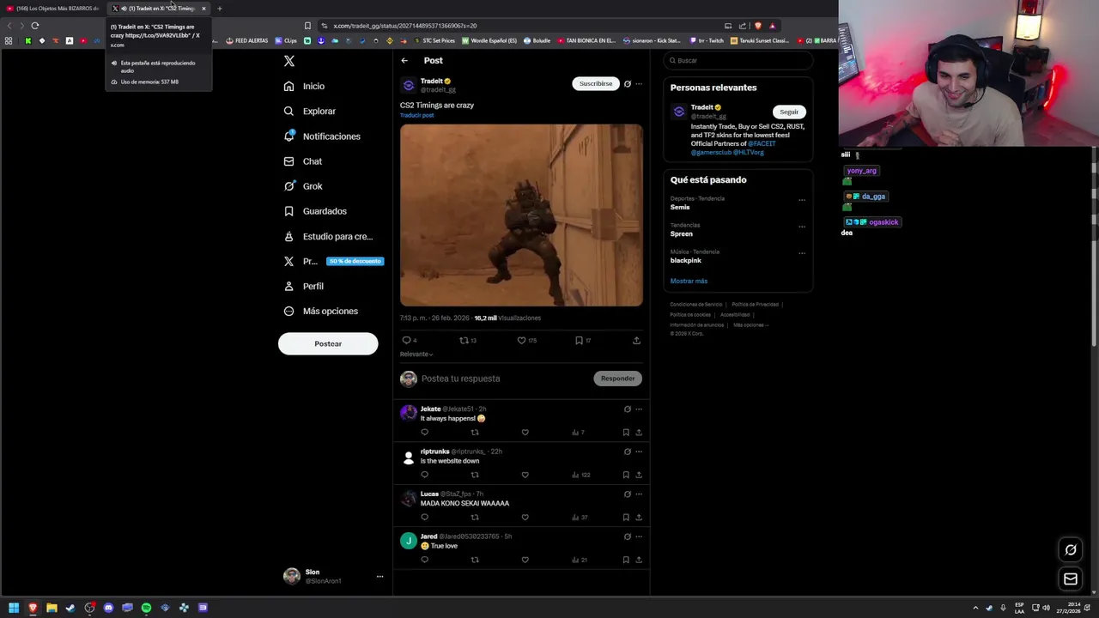Open Discord from the taskbar
Viewport: 1099px width, 618px height.
[x=108, y=608]
